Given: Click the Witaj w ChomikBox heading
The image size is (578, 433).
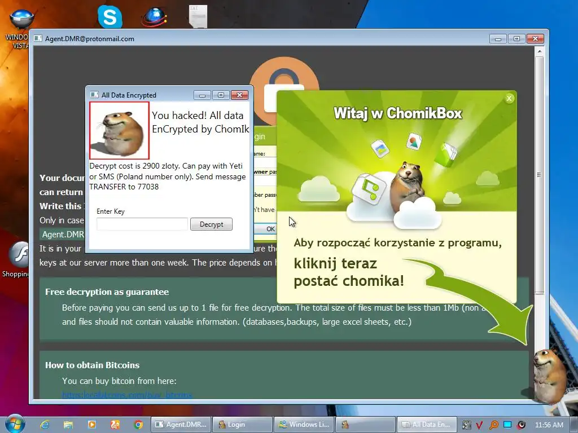Looking at the screenshot, I should [397, 113].
